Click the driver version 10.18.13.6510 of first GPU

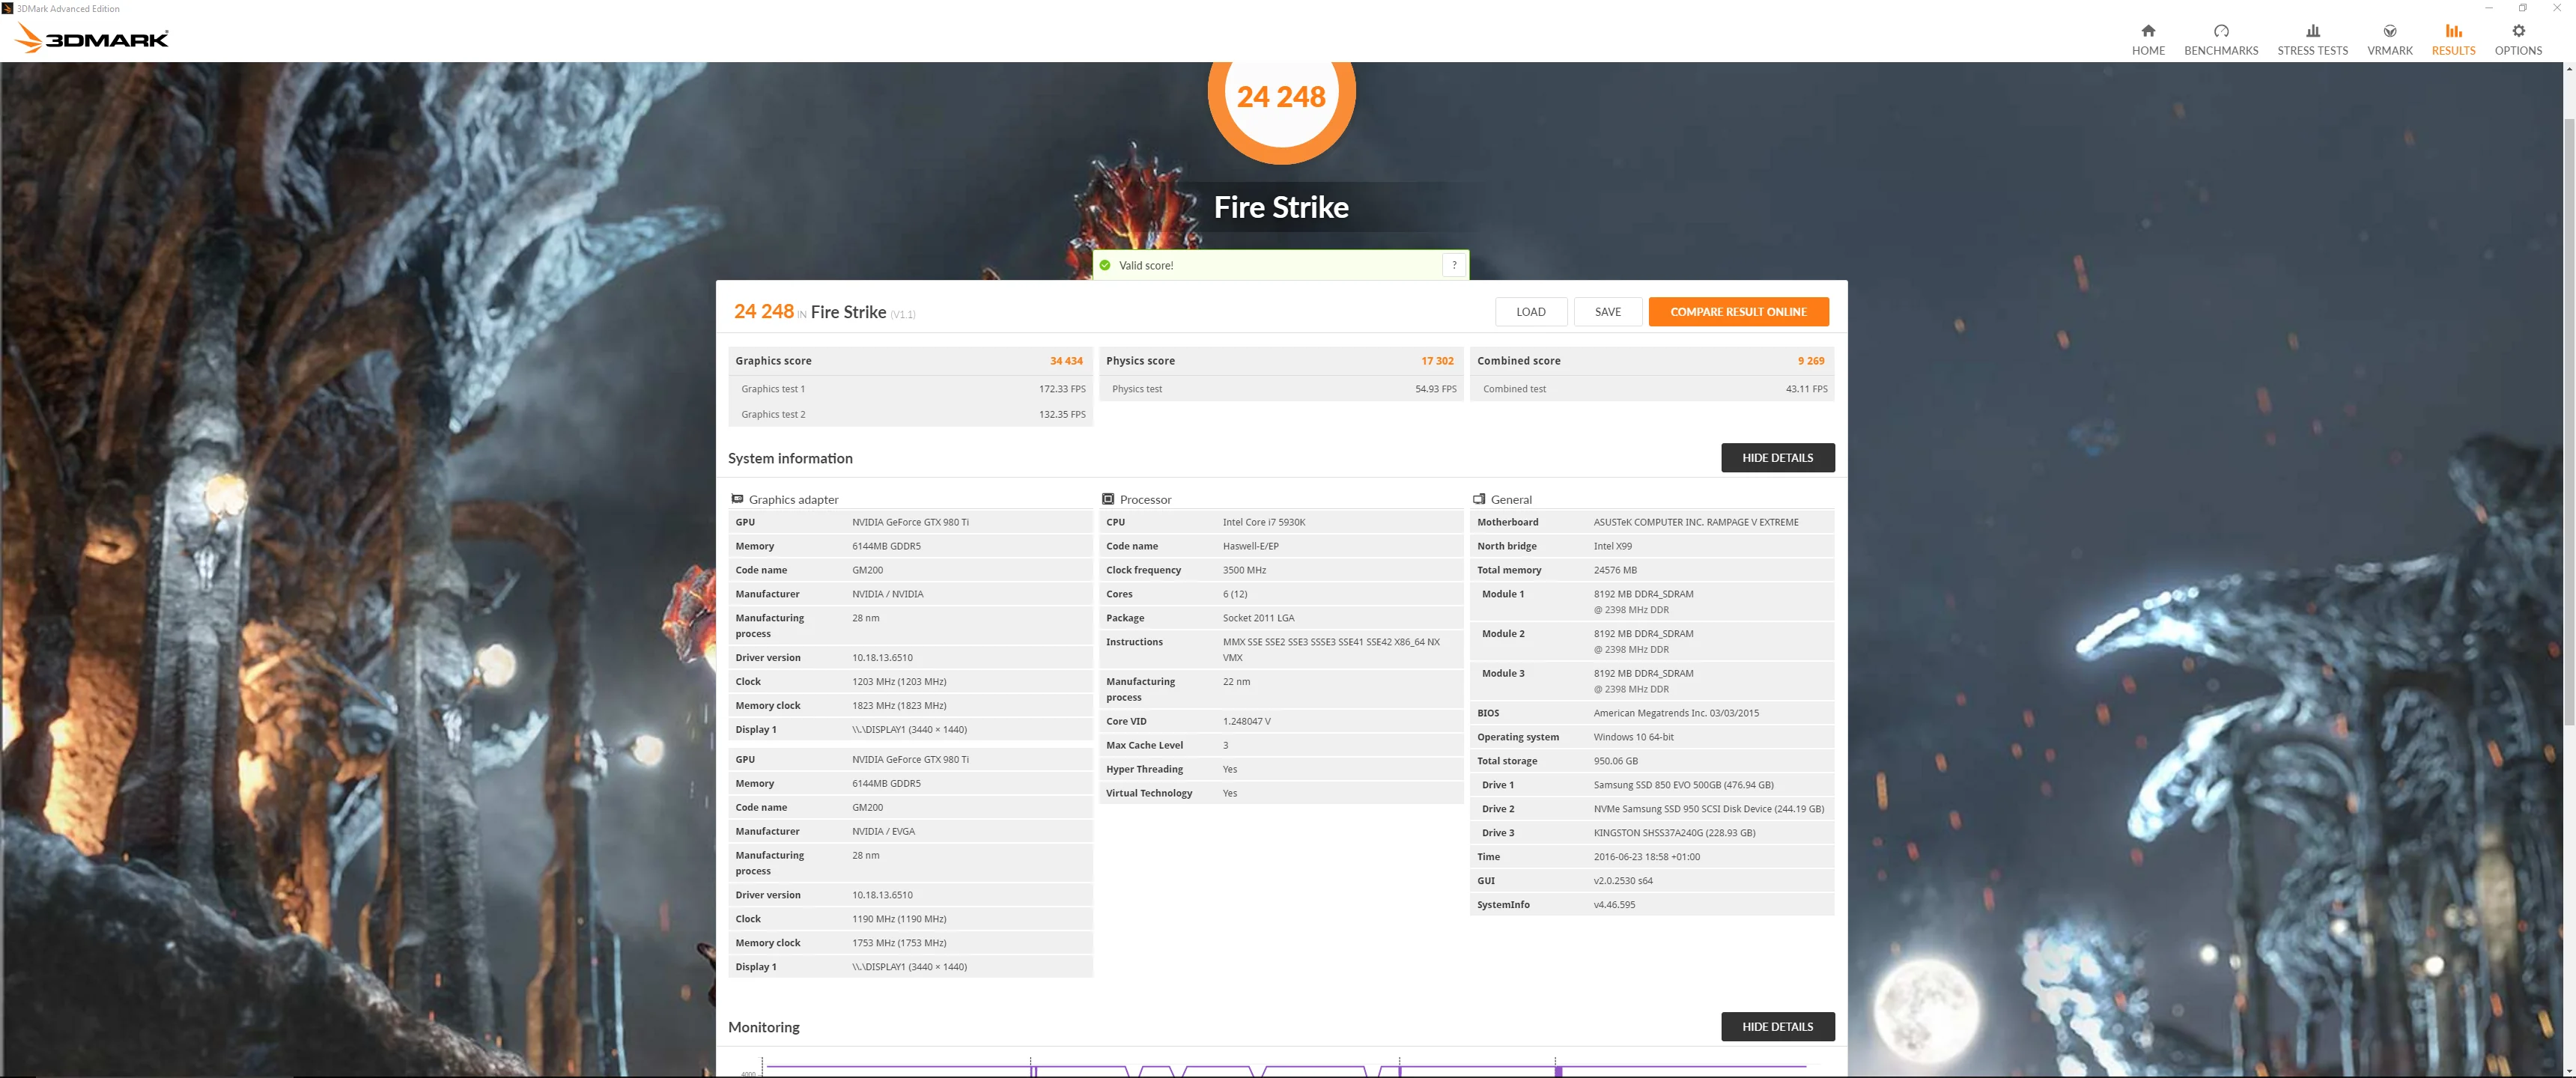pos(882,658)
